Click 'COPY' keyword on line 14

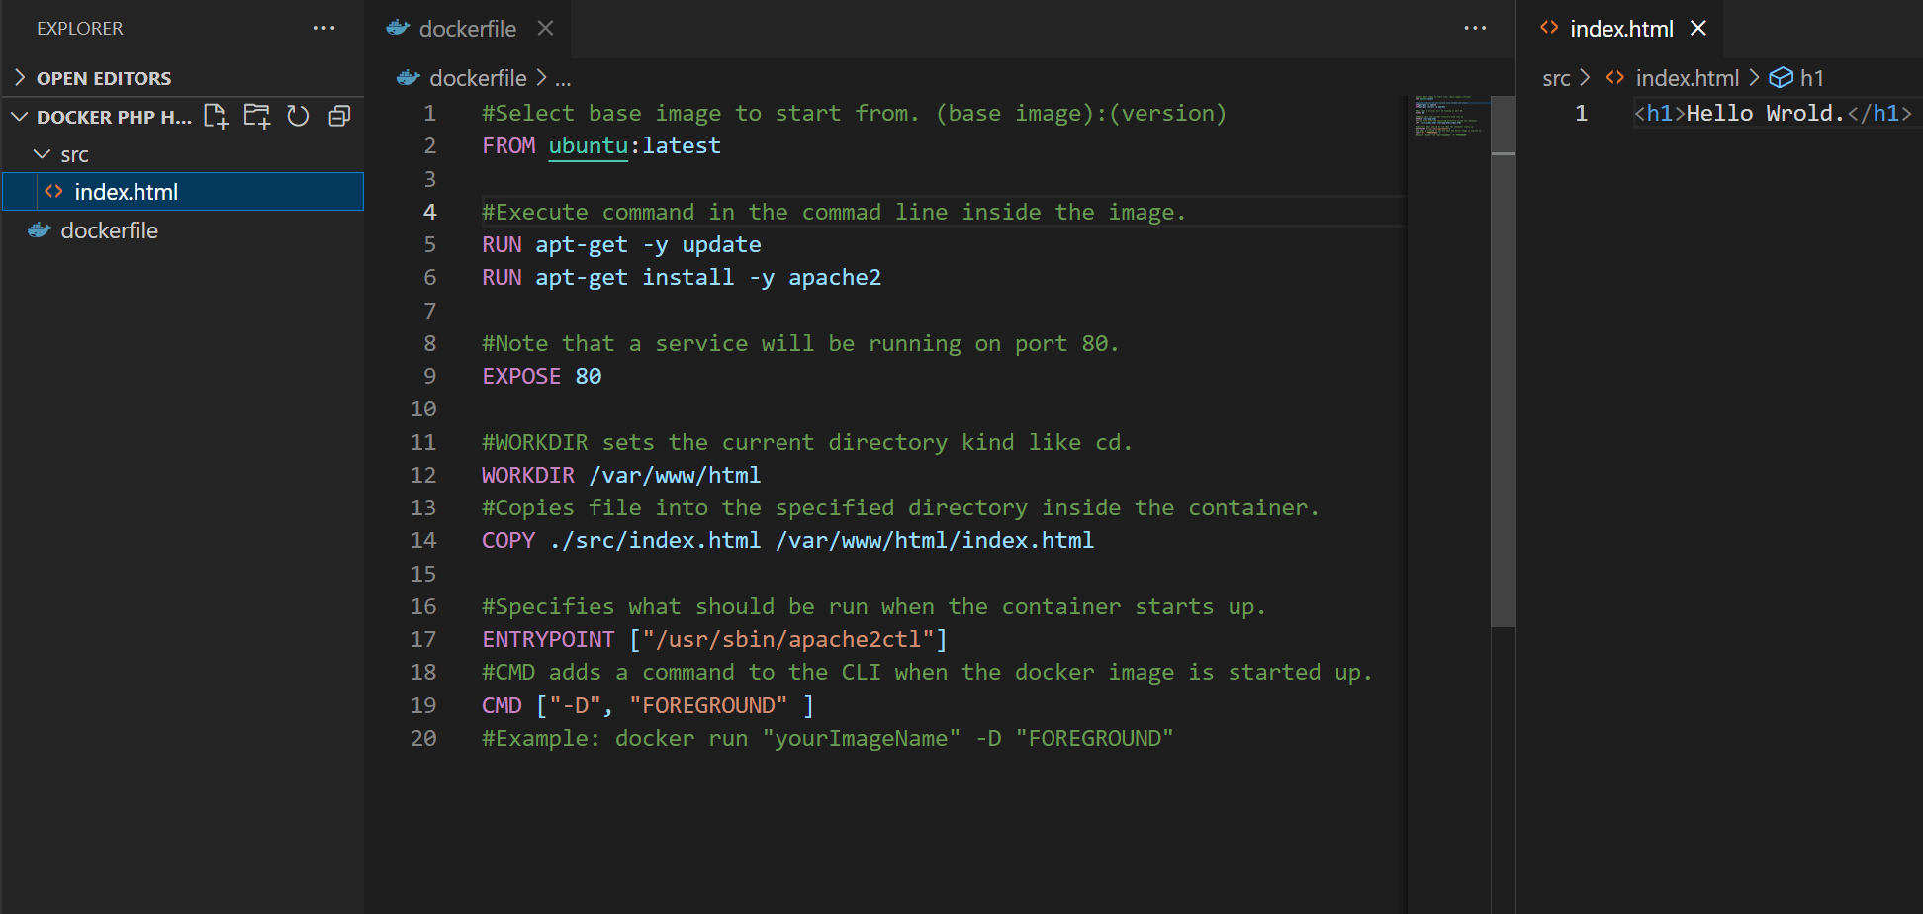pyautogui.click(x=508, y=540)
